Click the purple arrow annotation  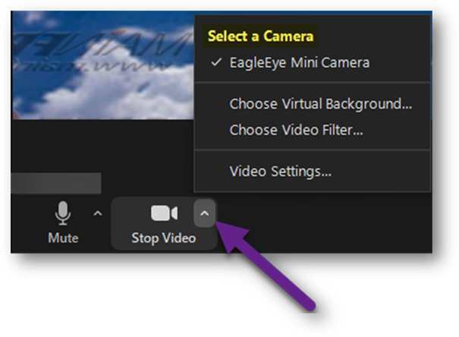click(x=265, y=265)
